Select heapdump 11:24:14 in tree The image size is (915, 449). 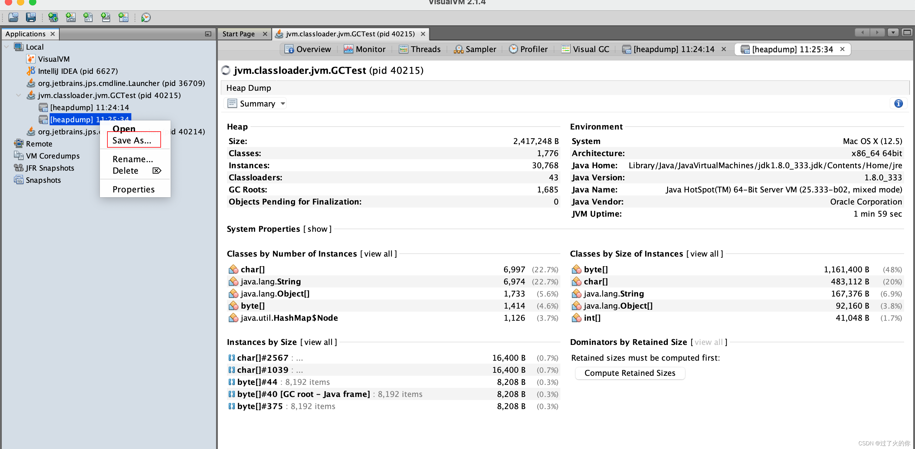89,107
